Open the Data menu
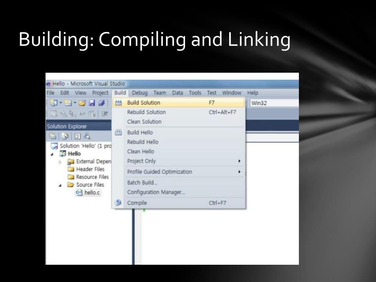 click(177, 93)
